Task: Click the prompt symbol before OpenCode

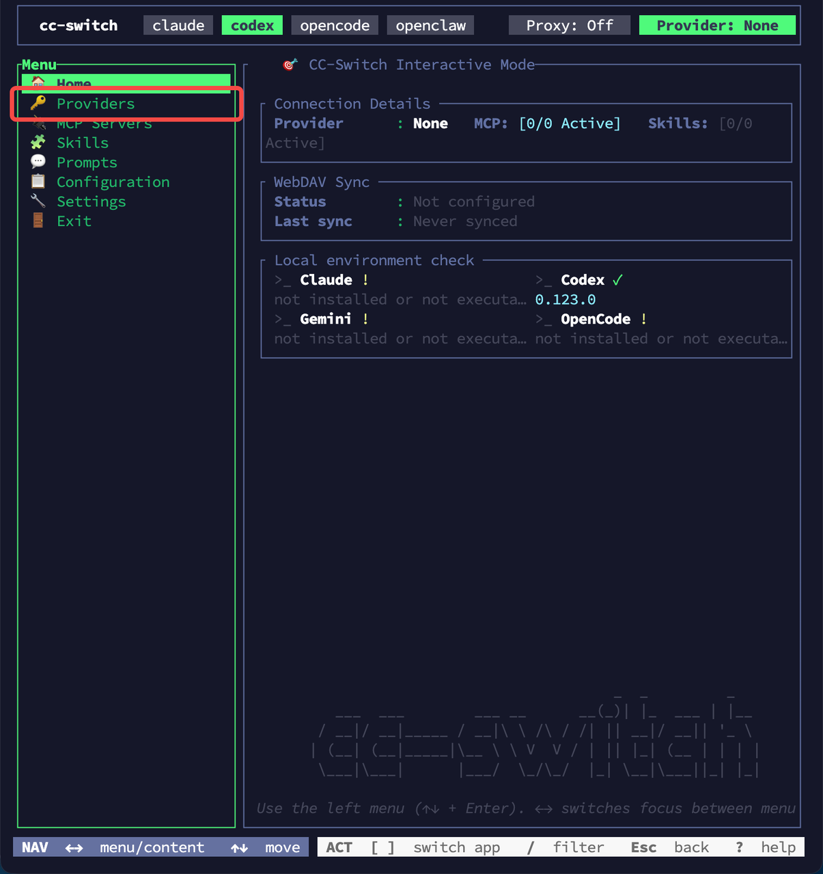Action: [x=544, y=320]
